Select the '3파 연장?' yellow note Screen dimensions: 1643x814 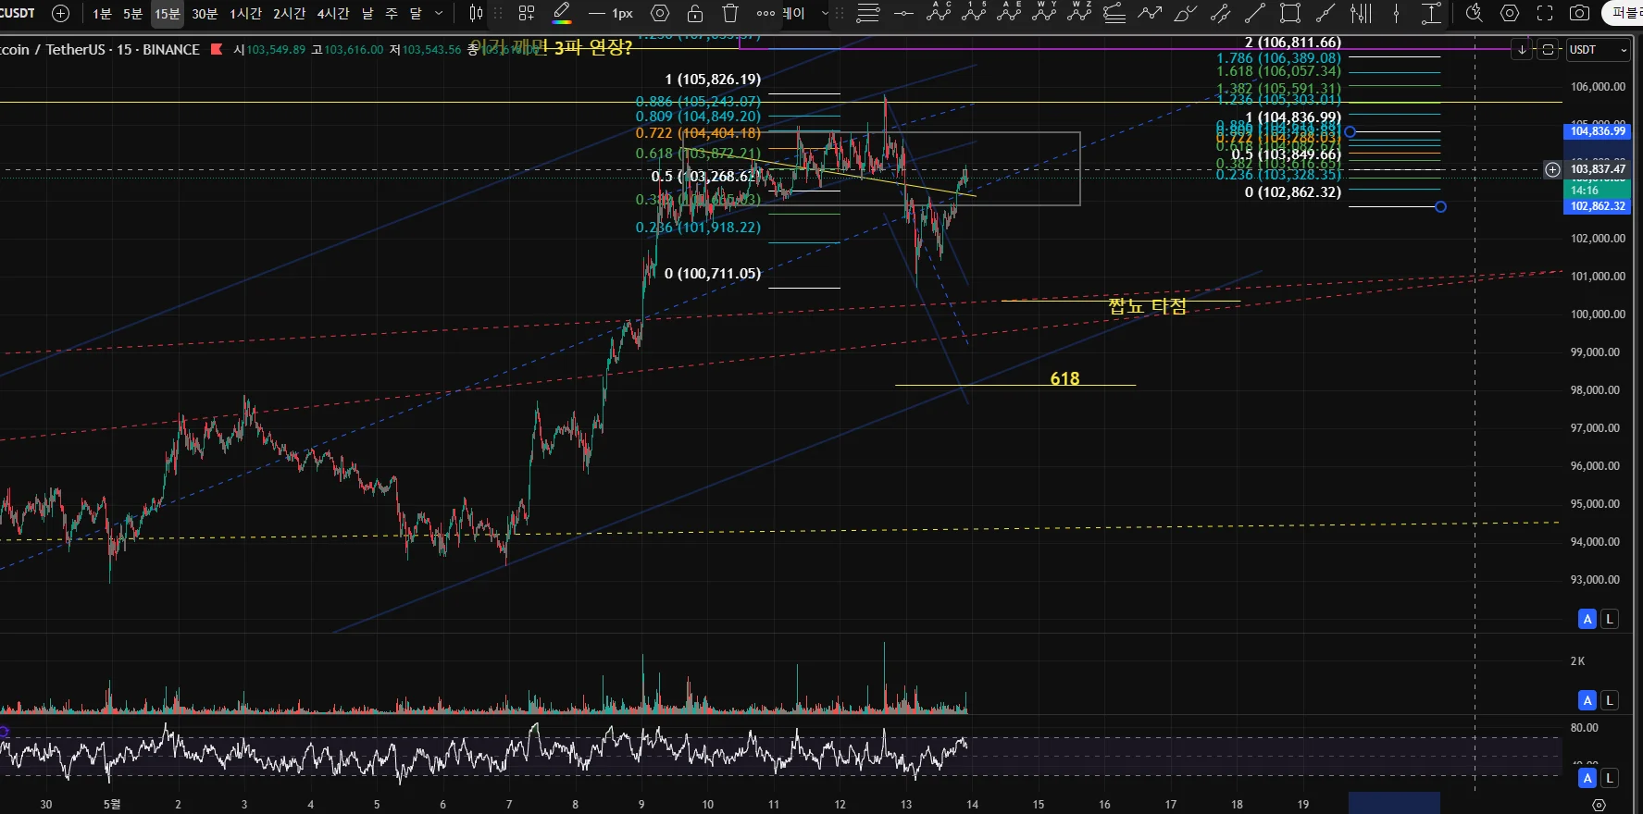(x=593, y=47)
